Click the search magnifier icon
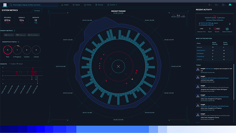The width and height of the screenshot is (236, 133). point(11,5)
